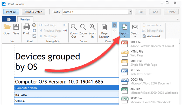The height and width of the screenshot is (105, 182).
Task: Click the Quick Print small printer icon
Action: [34, 25]
